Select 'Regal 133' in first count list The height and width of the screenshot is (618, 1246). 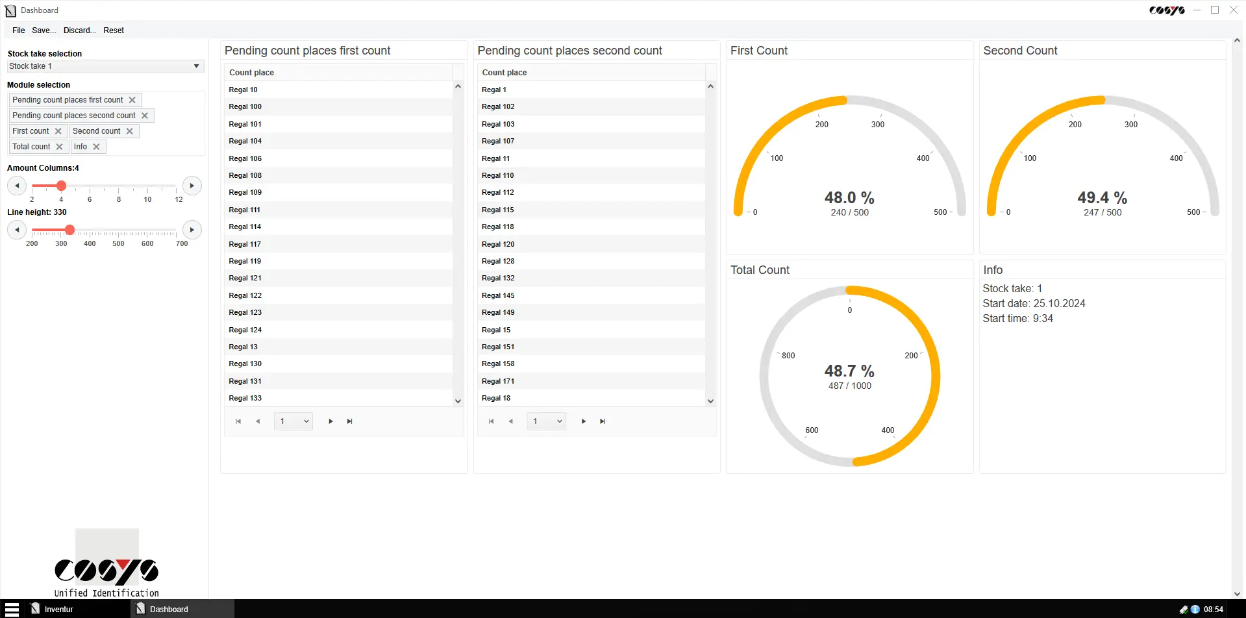[338, 398]
